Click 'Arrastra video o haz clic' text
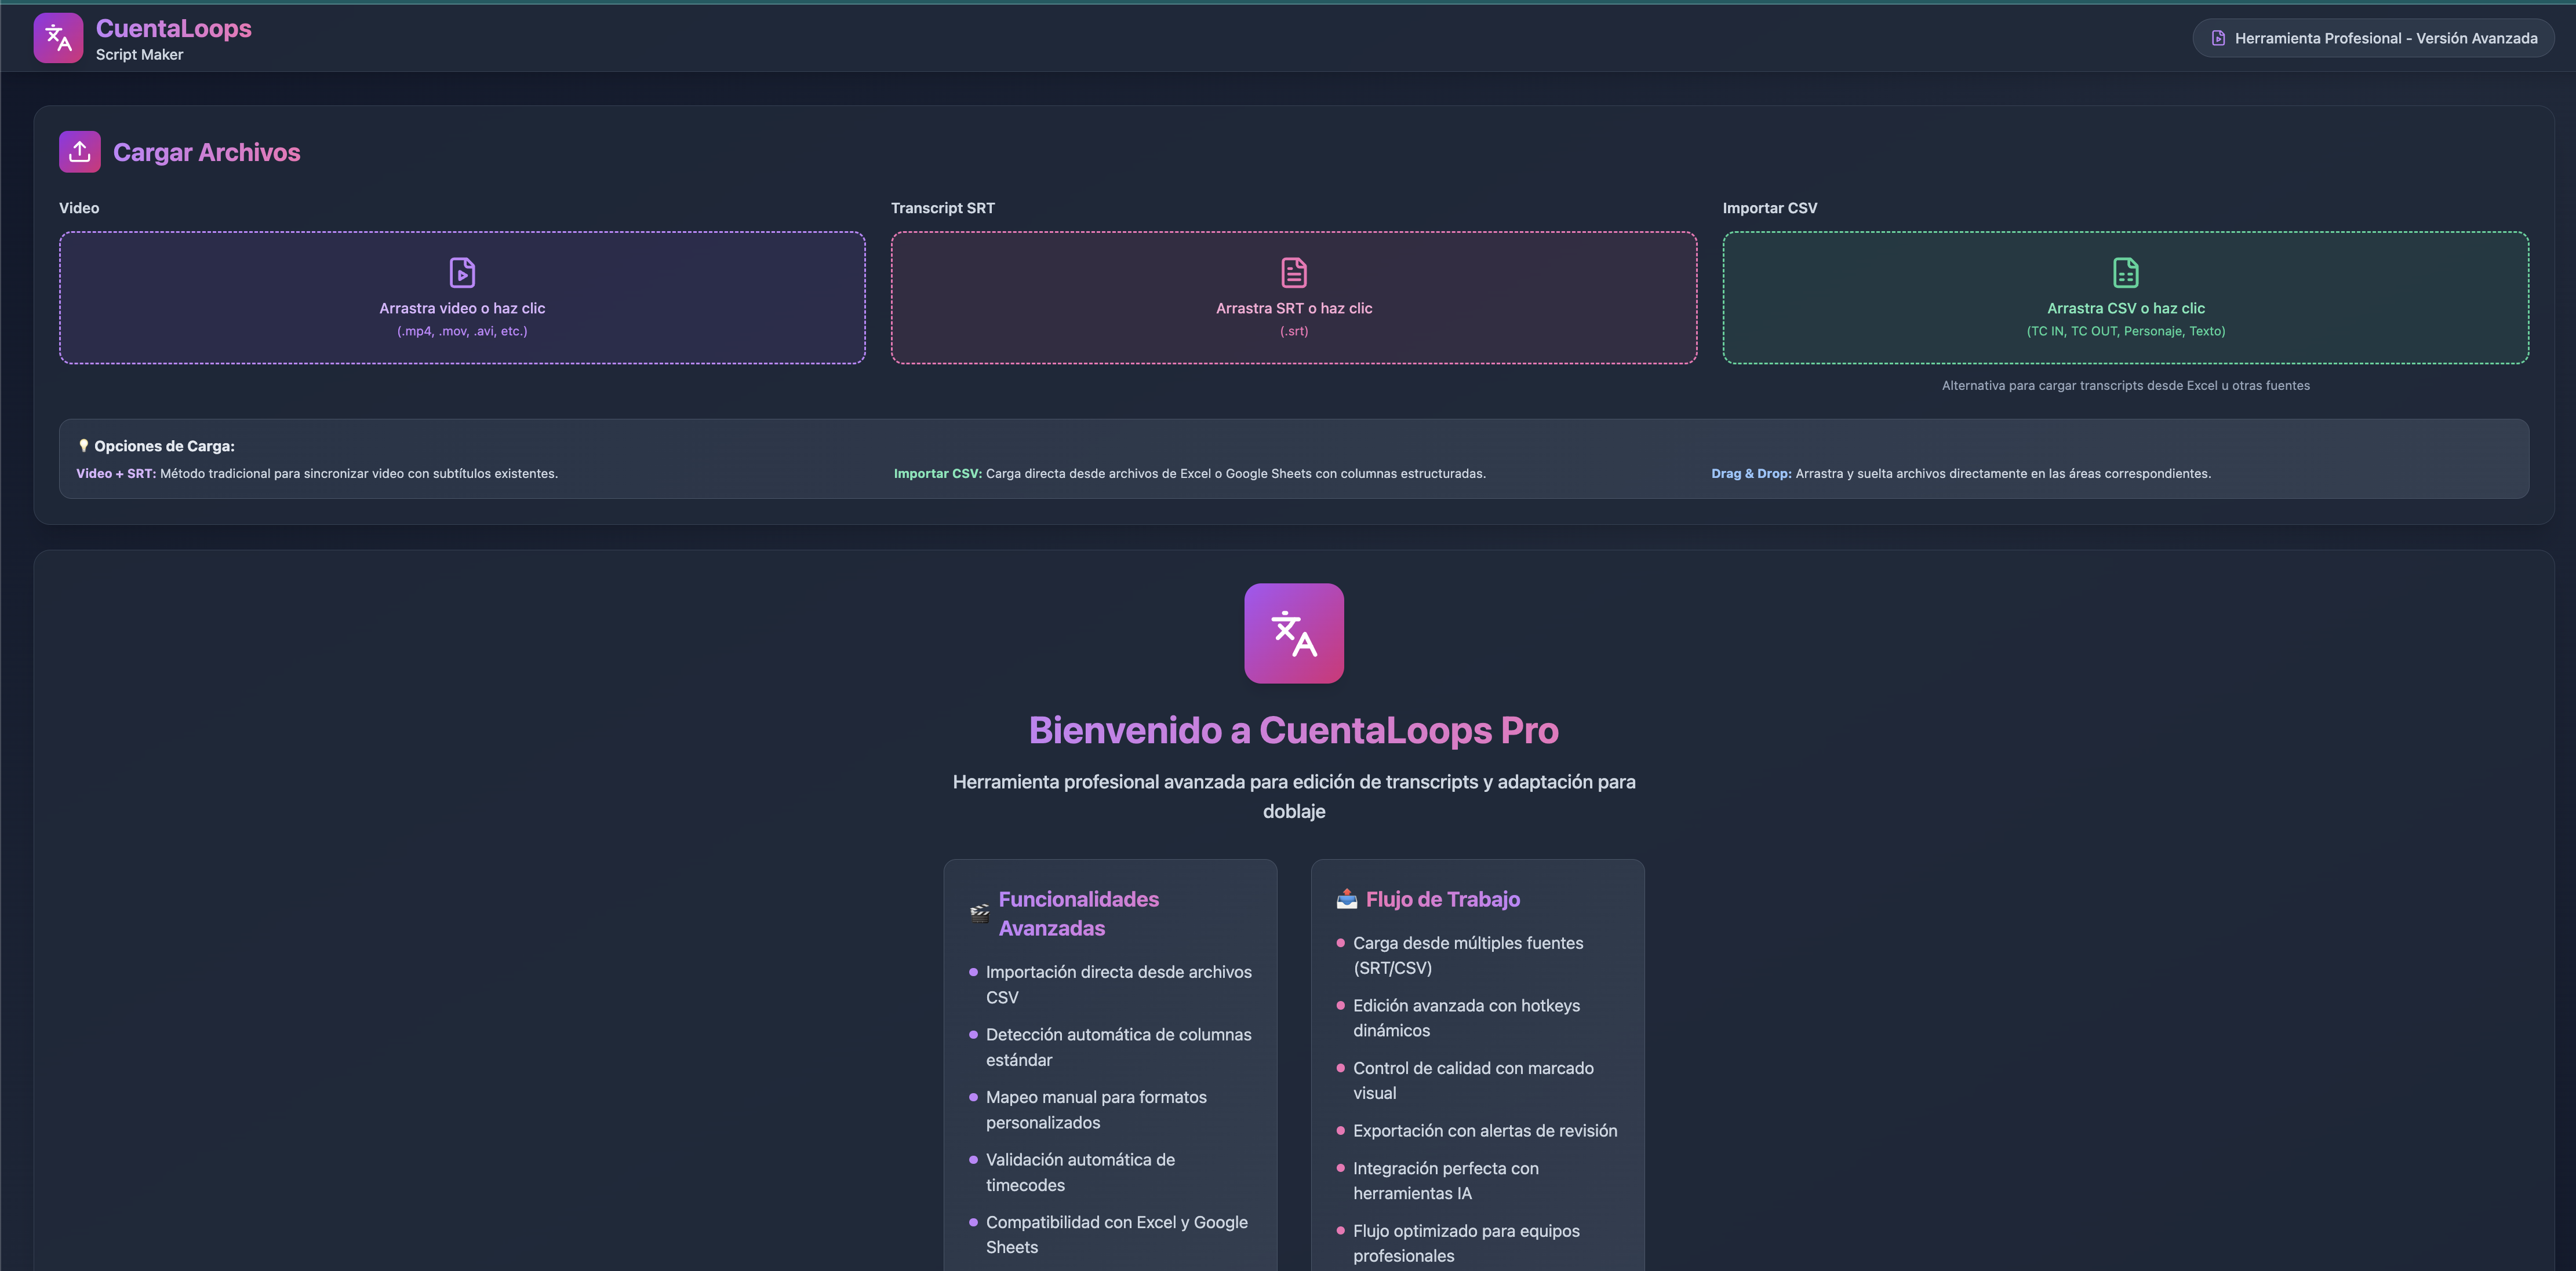 [x=462, y=308]
